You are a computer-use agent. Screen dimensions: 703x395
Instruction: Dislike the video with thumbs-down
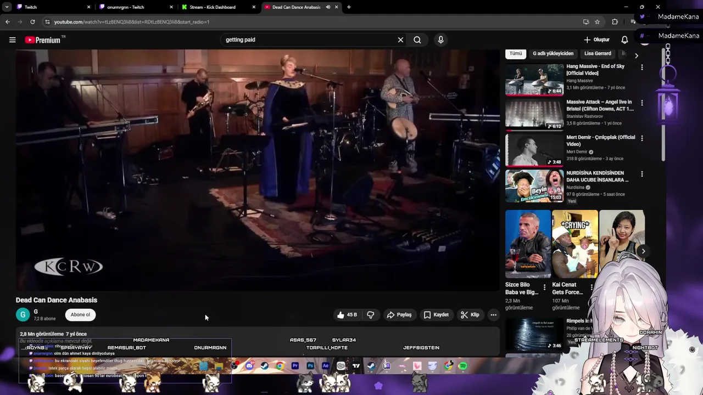[x=371, y=315]
